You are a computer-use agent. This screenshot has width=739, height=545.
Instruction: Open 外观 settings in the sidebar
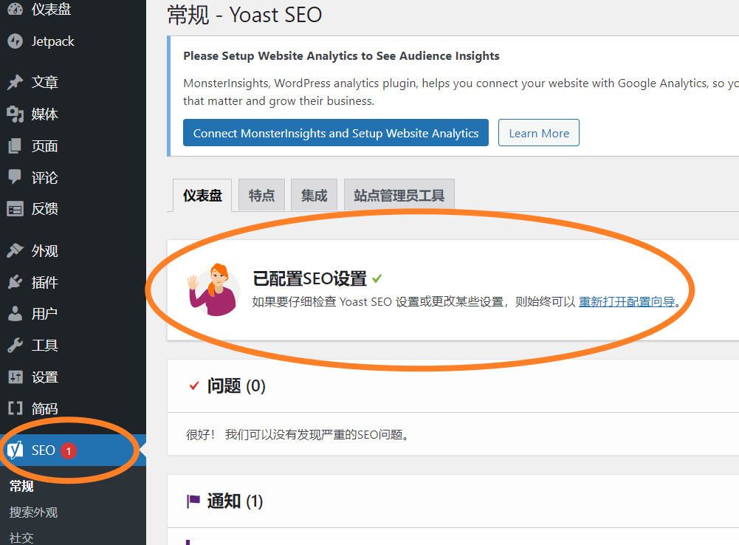coord(73,251)
